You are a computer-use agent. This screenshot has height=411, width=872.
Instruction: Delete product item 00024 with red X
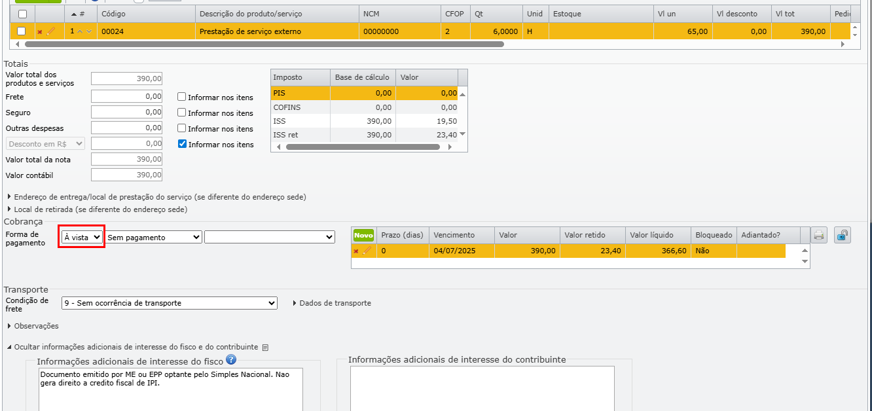click(40, 31)
